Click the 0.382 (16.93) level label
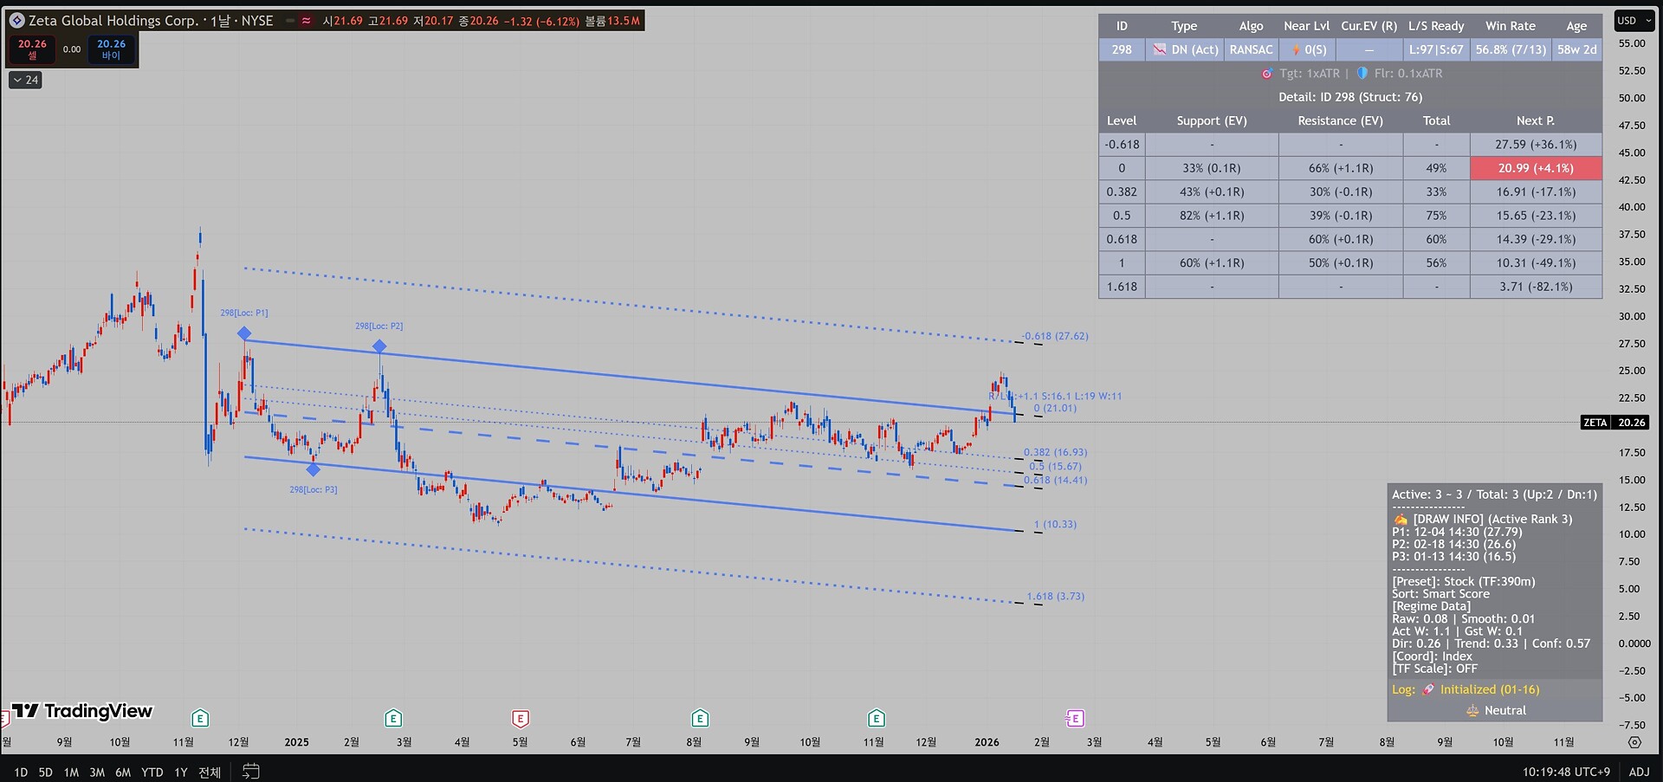Viewport: 1663px width, 782px height. [1055, 452]
